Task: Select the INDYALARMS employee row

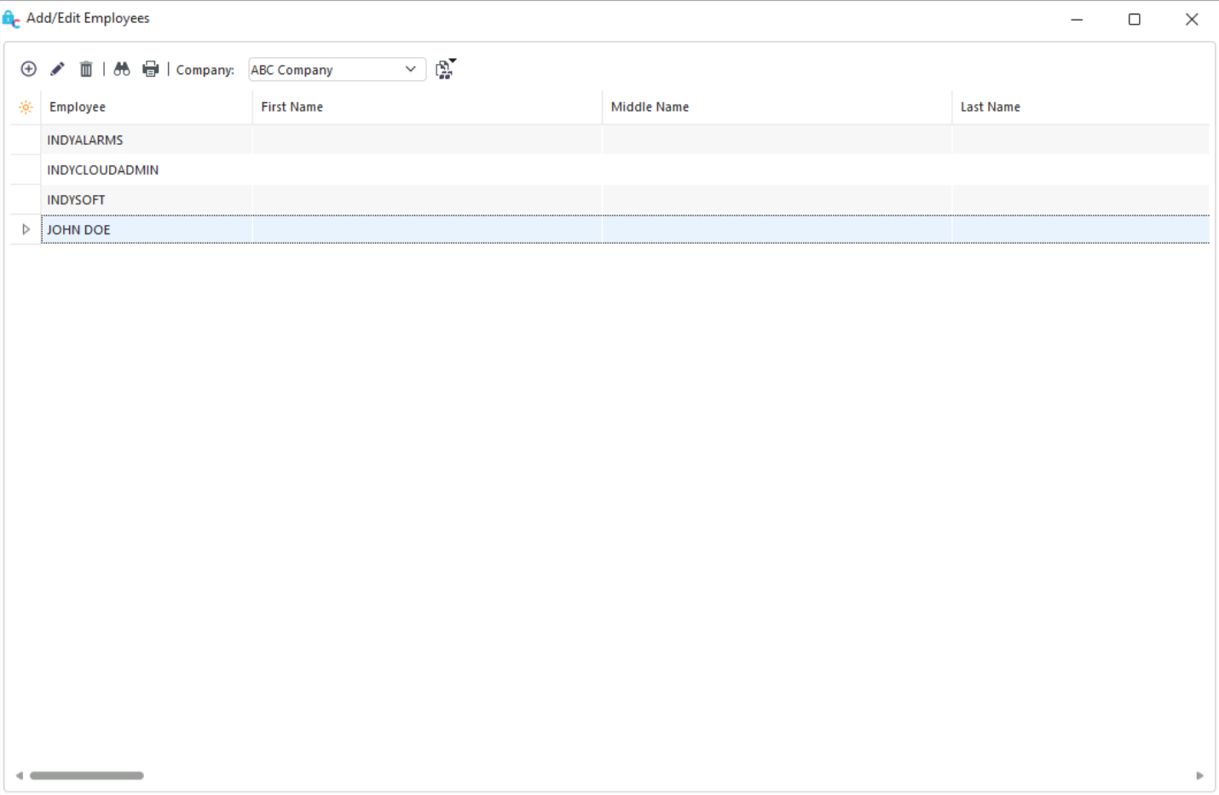Action: tap(85, 140)
